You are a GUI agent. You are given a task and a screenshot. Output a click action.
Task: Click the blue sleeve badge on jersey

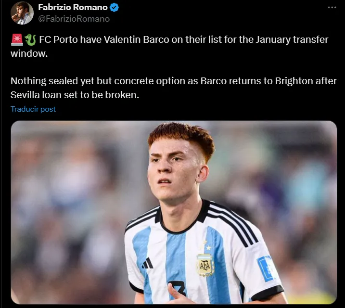(x=266, y=269)
